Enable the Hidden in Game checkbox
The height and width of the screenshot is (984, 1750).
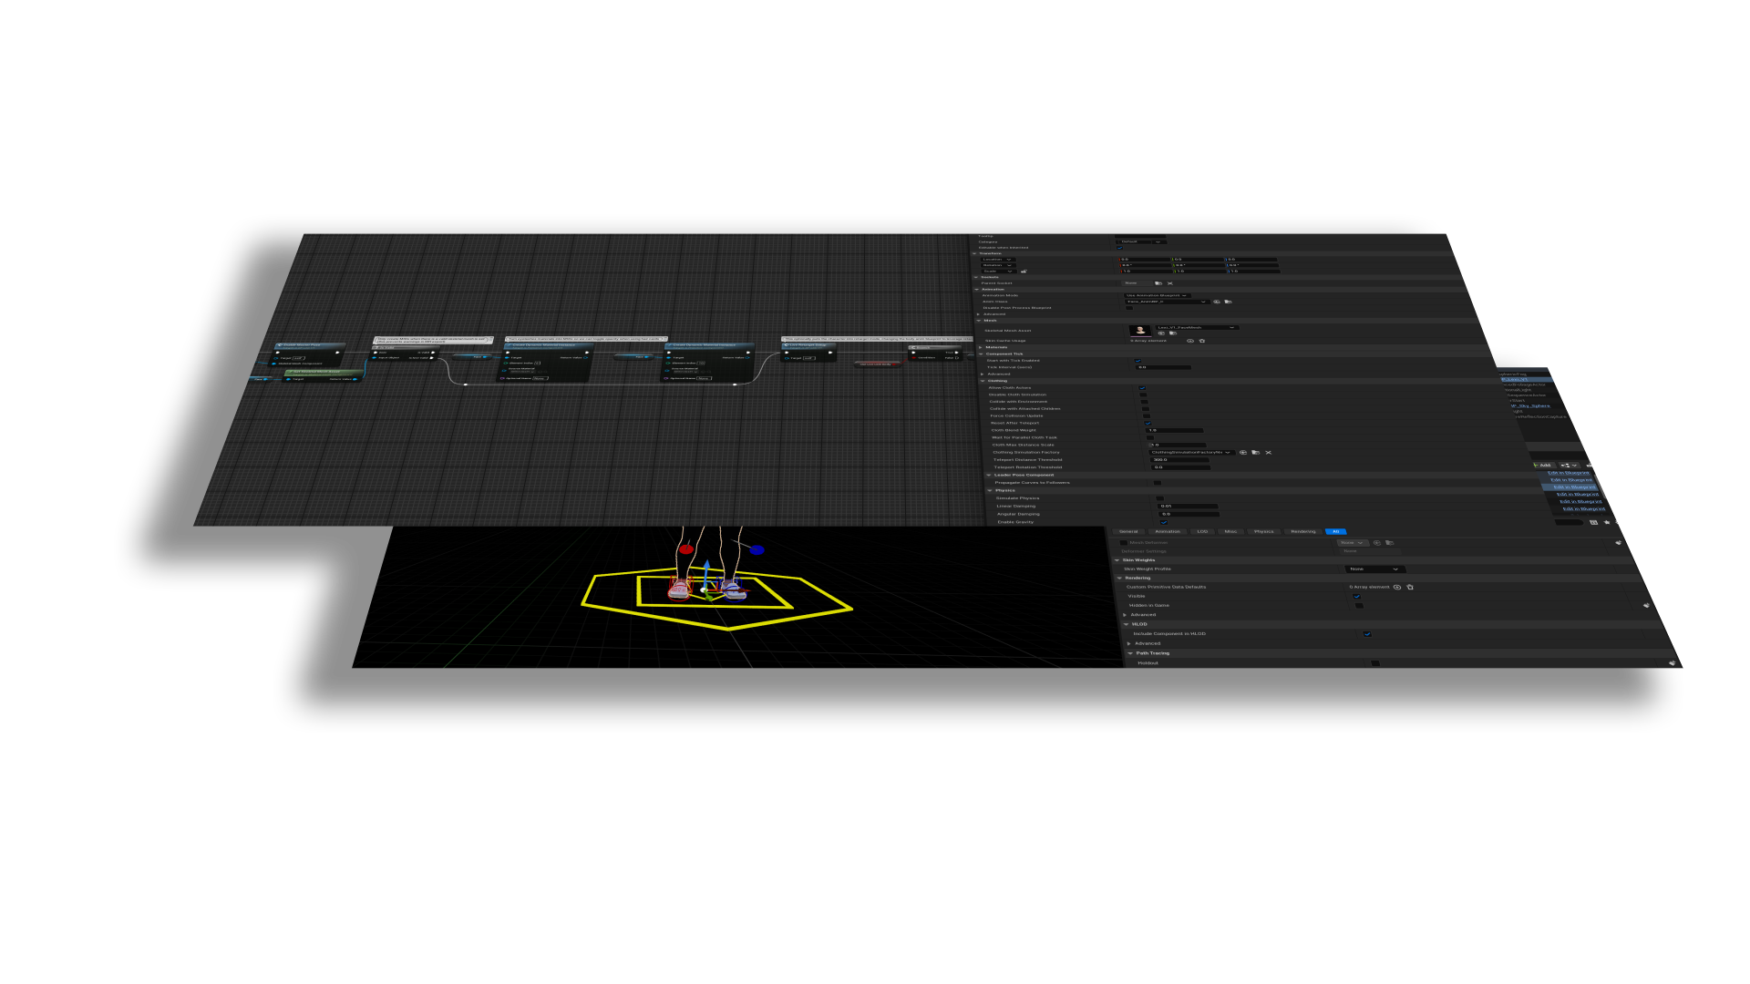[x=1360, y=605]
